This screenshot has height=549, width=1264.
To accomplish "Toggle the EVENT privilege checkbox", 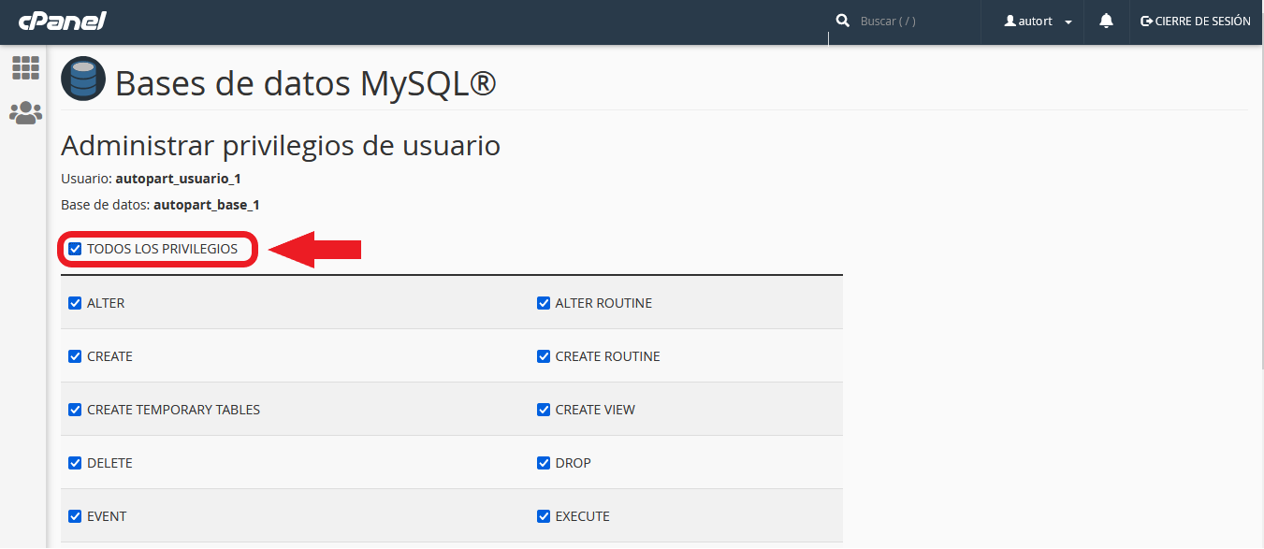I will pyautogui.click(x=75, y=516).
